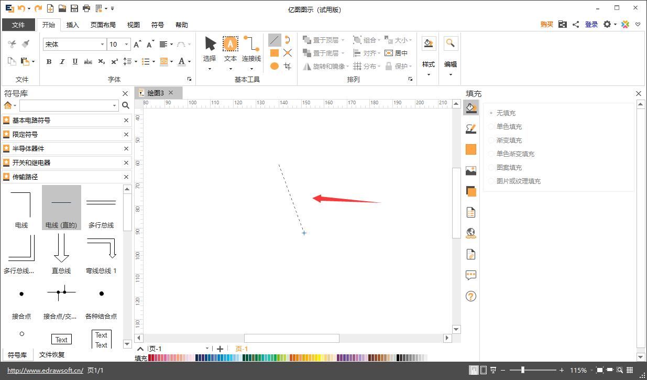The image size is (647, 380).
Task: Click the first red palette swatch
Action: (151, 357)
